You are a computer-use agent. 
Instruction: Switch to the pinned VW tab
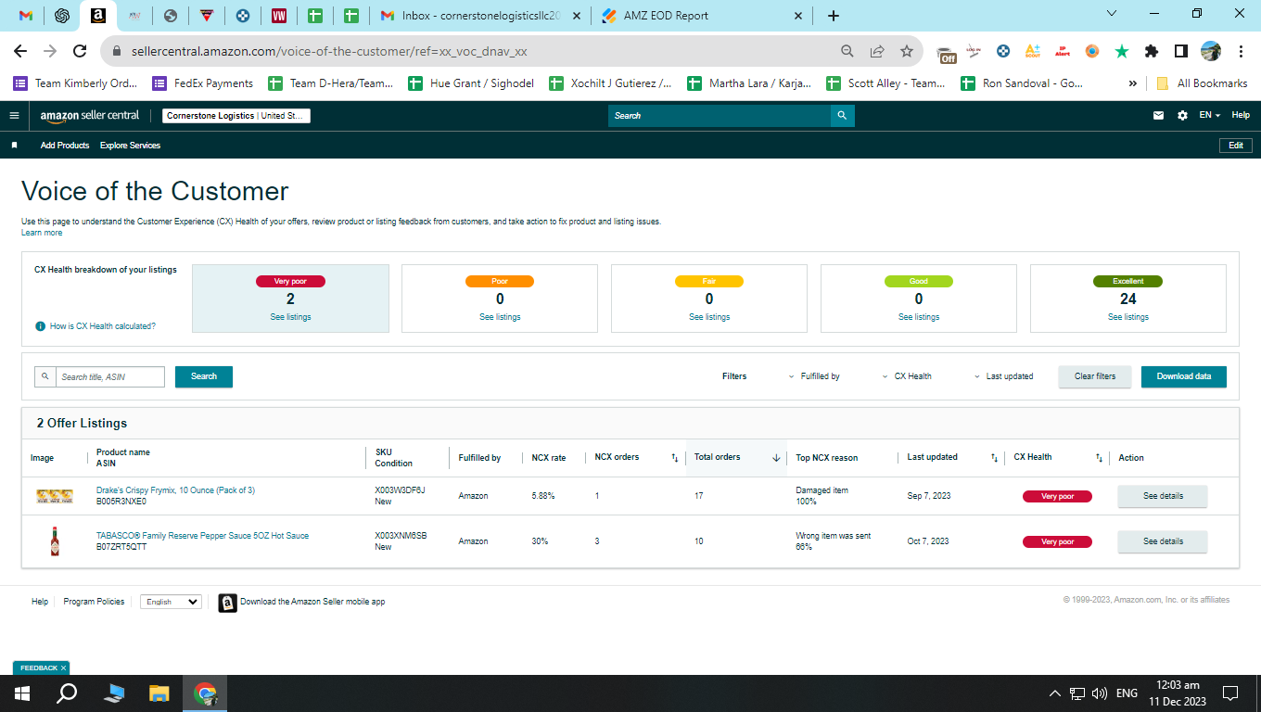(x=279, y=16)
